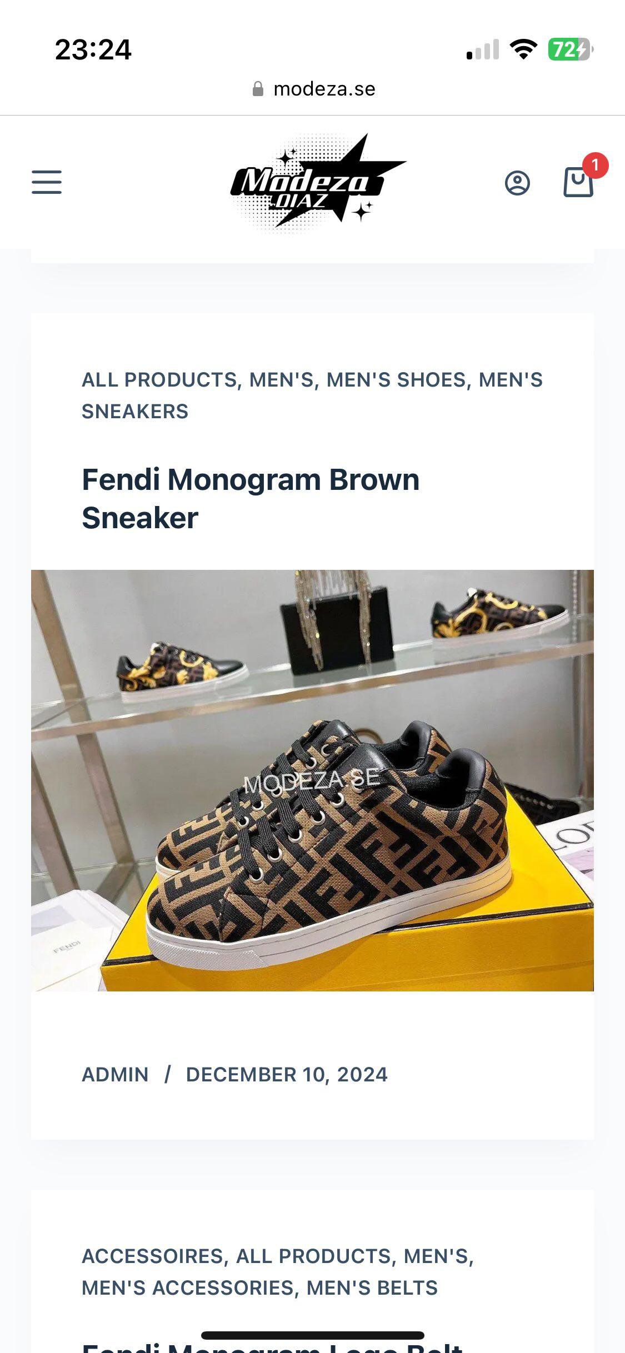
Task: Tap the home indicator bar at the bottom
Action: 313,1336
